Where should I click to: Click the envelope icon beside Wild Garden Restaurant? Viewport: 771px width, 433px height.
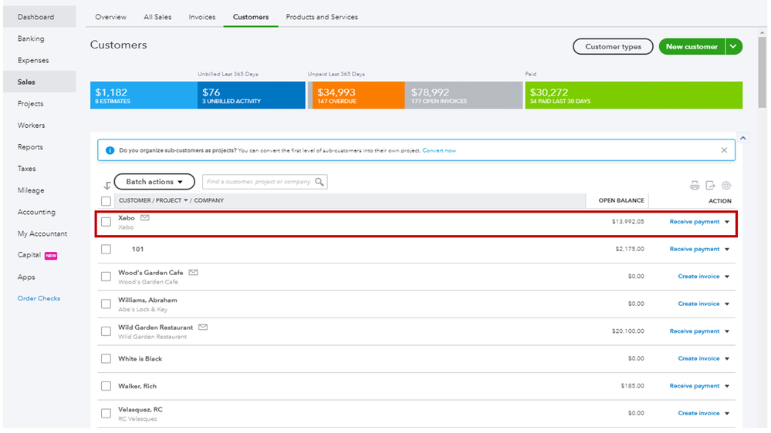tap(202, 327)
